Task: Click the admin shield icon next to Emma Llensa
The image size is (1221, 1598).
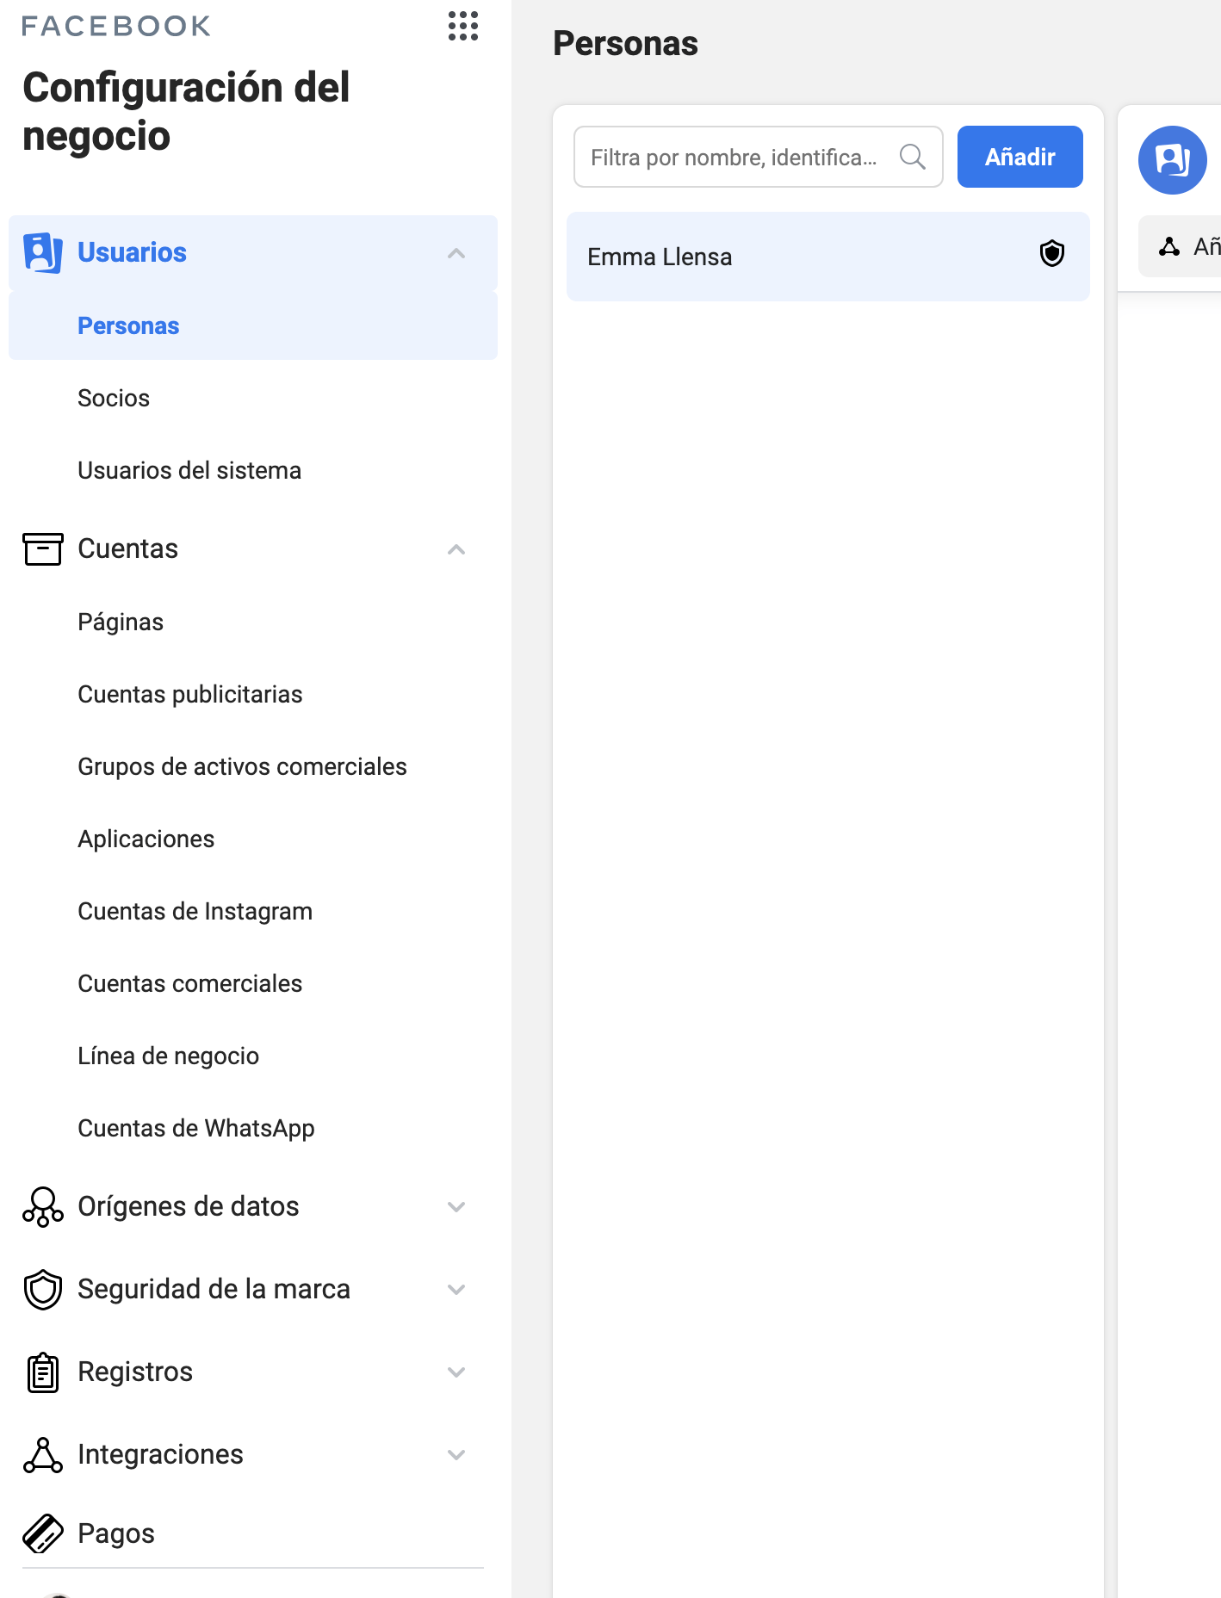Action: tap(1052, 253)
